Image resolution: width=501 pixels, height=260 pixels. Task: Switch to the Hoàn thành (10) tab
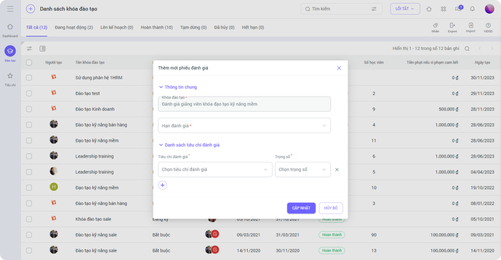156,27
